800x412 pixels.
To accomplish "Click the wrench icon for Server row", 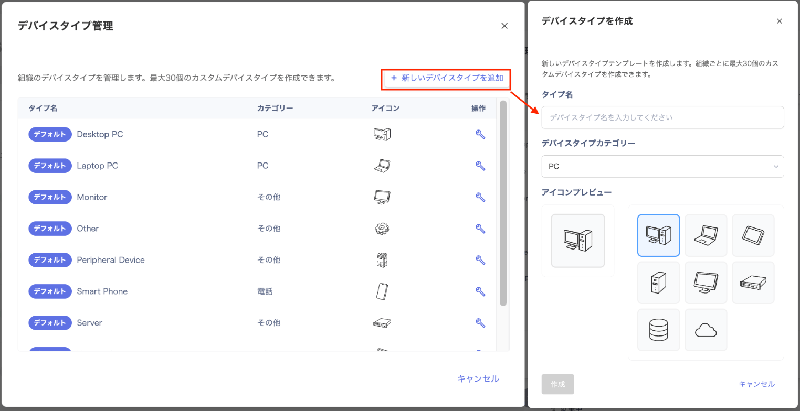I will tap(480, 323).
